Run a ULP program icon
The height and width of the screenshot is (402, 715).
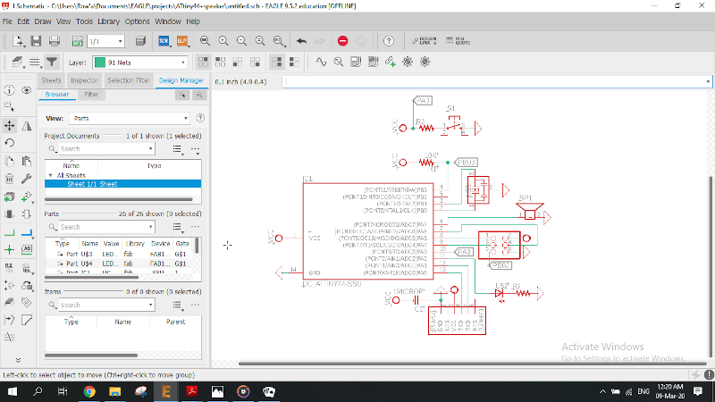coord(182,41)
